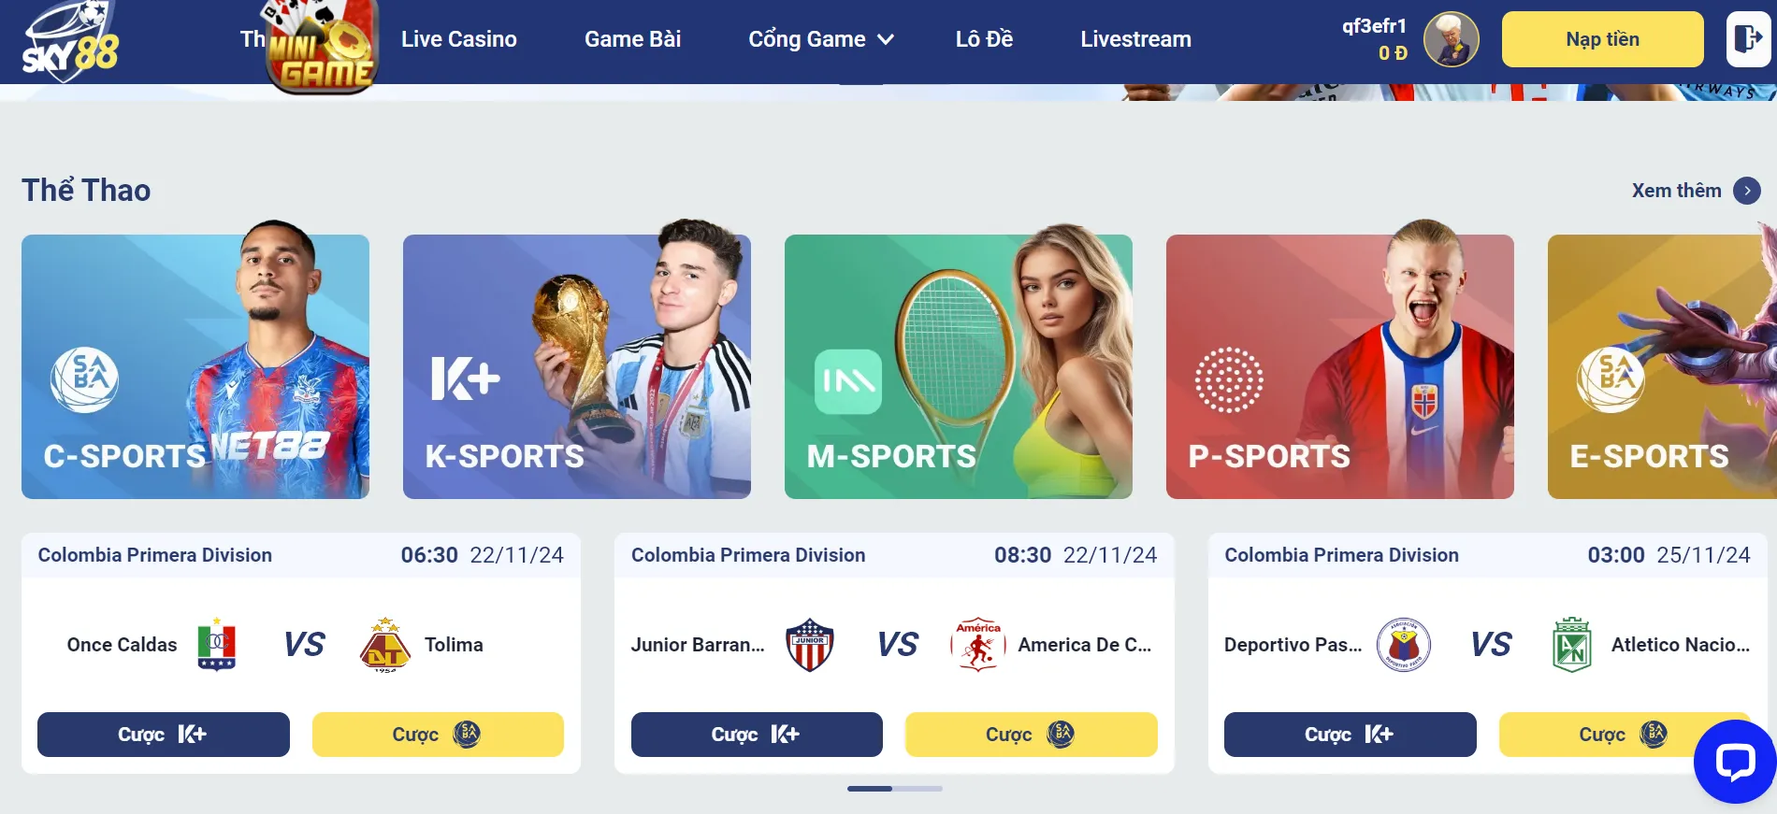Open the Live Casino menu
1777x814 pixels.
pyautogui.click(x=458, y=39)
